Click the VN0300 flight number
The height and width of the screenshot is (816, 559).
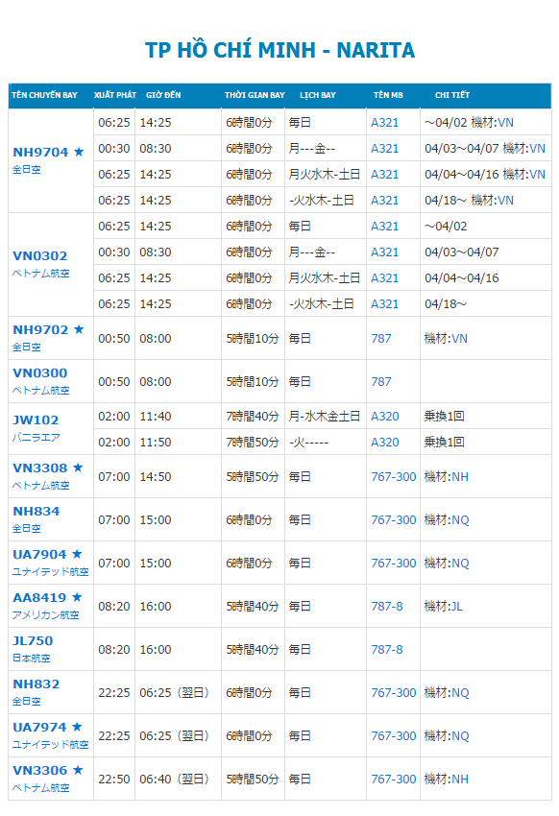tap(40, 372)
